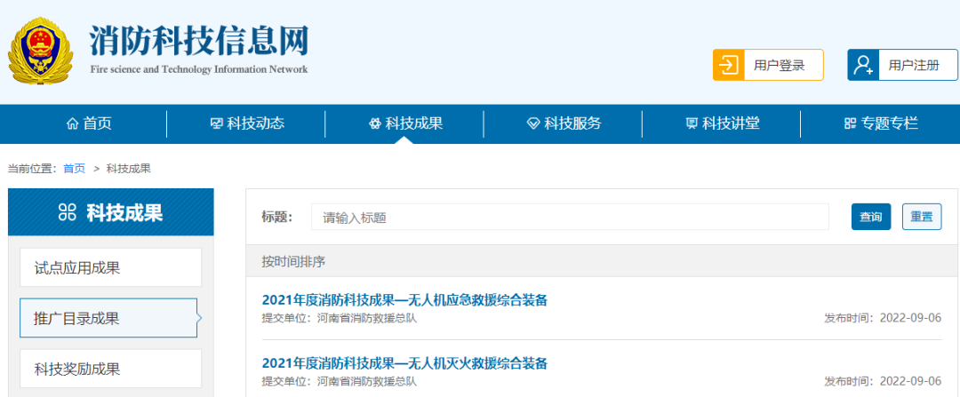The height and width of the screenshot is (397, 960).
Task: Select 推广目录成果 in the sidebar
Action: point(108,318)
